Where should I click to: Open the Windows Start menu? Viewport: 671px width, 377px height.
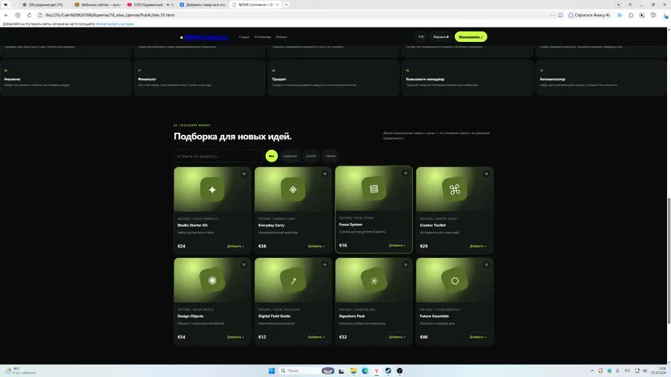(271, 370)
